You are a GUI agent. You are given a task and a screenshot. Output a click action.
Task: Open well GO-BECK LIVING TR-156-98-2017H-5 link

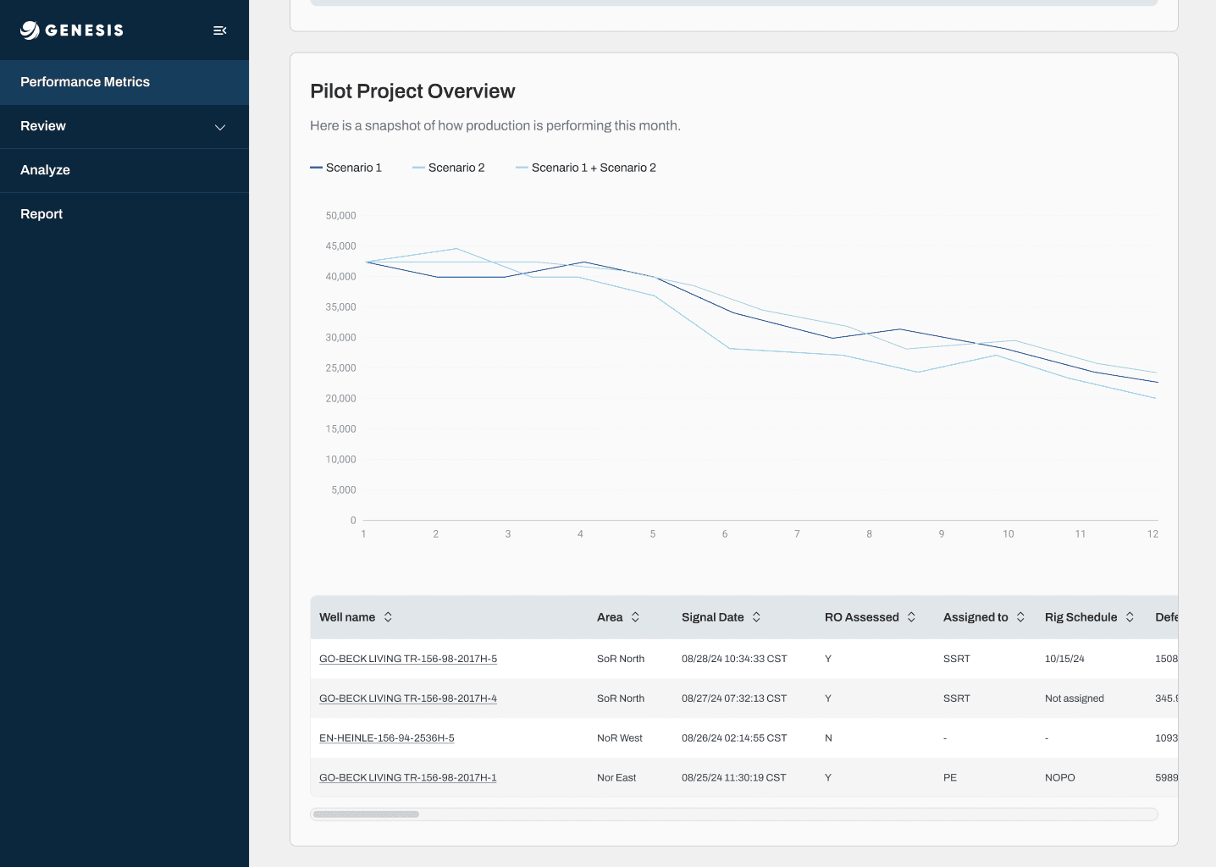[408, 659]
